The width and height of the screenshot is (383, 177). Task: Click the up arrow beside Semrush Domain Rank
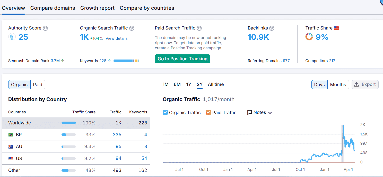[x=63, y=61]
